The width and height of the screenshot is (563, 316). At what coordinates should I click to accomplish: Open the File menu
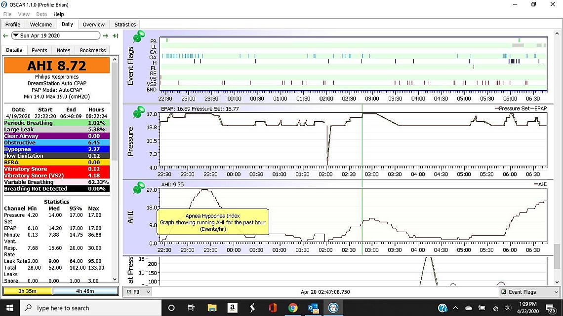(7, 14)
